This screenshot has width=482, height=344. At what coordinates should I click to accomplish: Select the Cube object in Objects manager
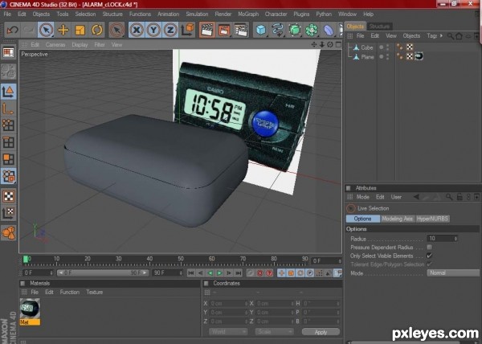pos(367,47)
